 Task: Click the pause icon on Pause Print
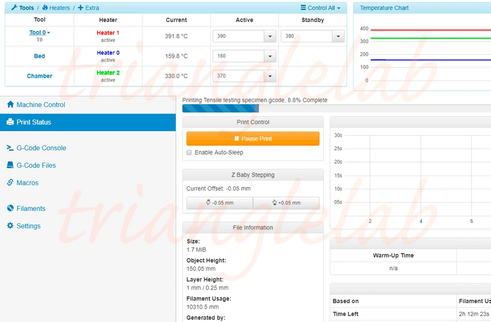pos(237,138)
